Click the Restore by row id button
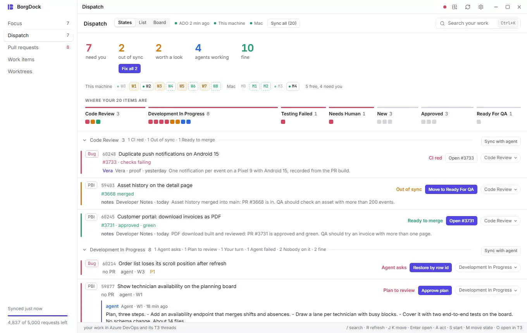Screen dimensions: 527x333 (431, 268)
